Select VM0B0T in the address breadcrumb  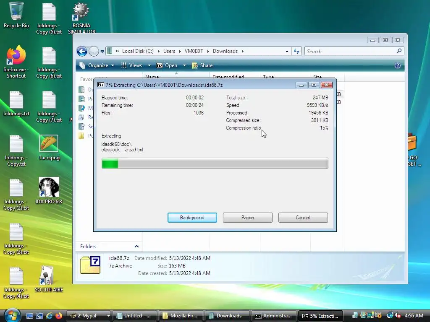tap(194, 51)
